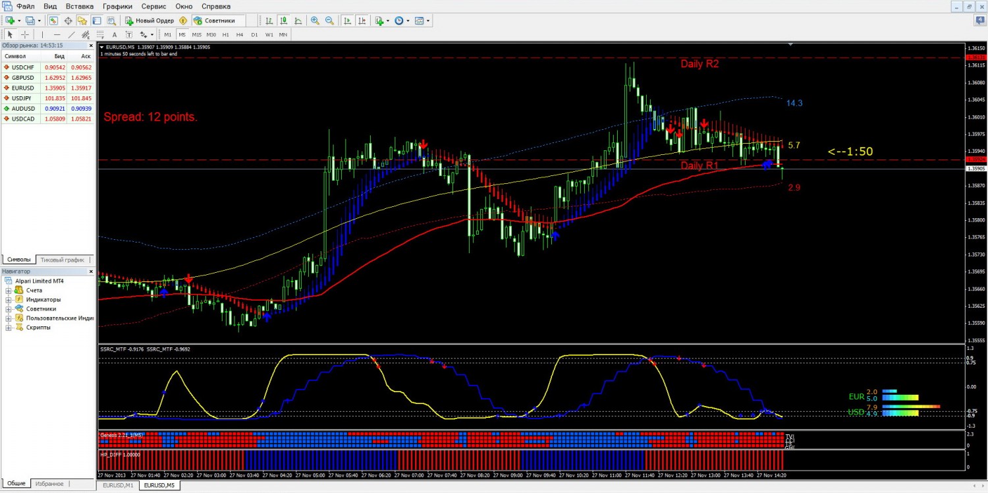Zoom in on the chart
Viewport: 988px width, 493px height.
(315, 20)
